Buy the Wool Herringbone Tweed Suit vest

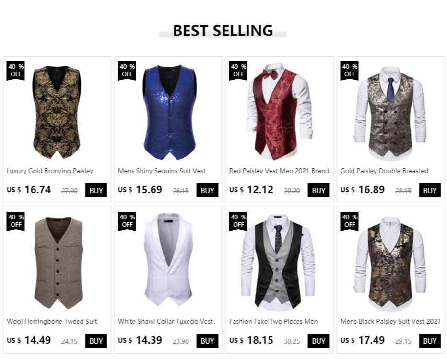(96, 341)
